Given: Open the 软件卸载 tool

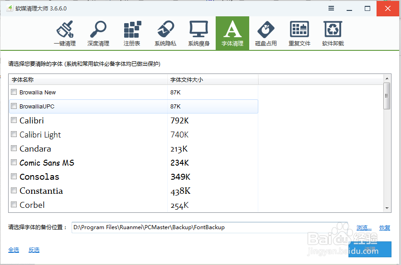Looking at the screenshot, I should [x=333, y=32].
